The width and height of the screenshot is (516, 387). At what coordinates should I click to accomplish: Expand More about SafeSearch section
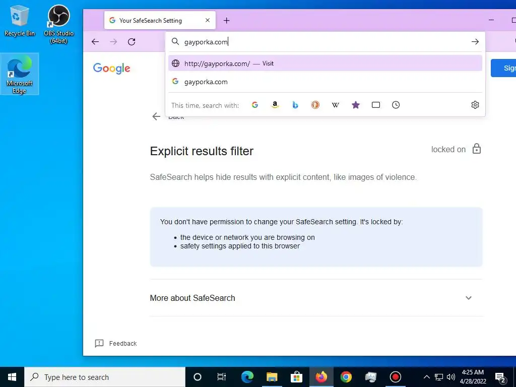click(x=316, y=298)
